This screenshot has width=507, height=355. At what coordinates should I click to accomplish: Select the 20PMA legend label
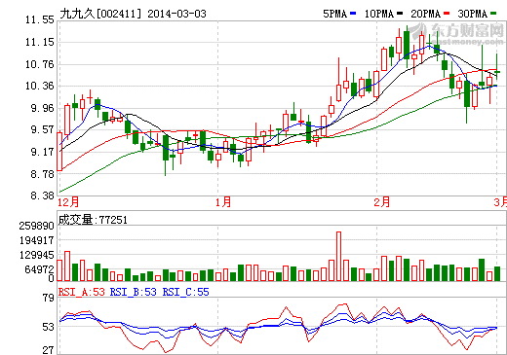pos(425,14)
